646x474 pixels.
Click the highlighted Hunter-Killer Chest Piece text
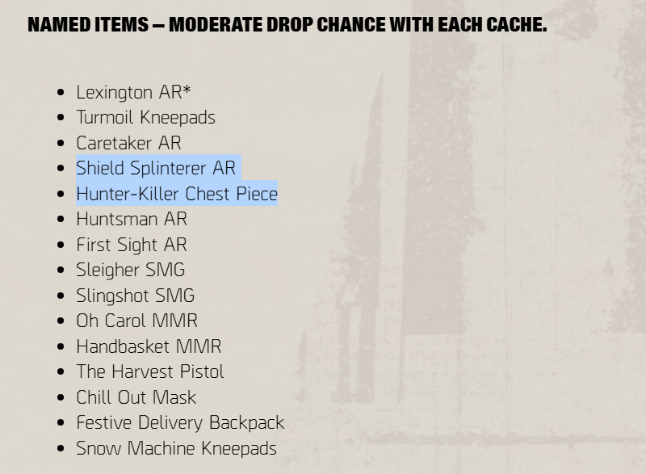tap(177, 194)
